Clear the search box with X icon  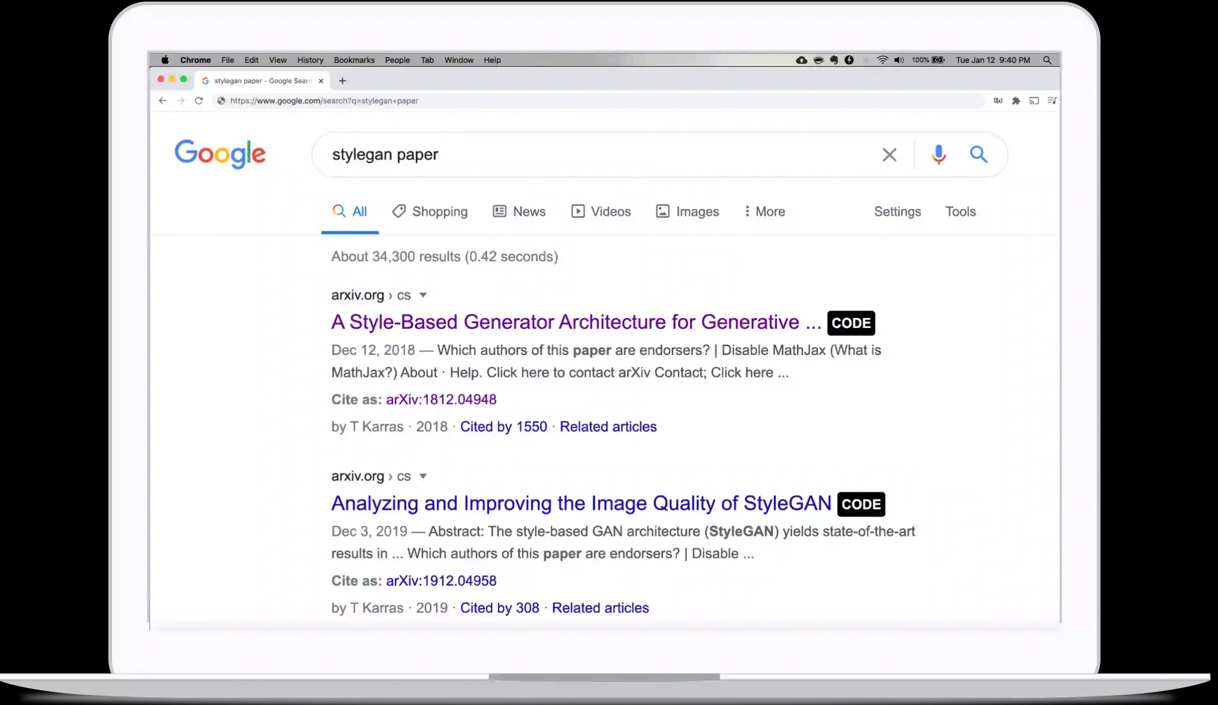pos(889,155)
